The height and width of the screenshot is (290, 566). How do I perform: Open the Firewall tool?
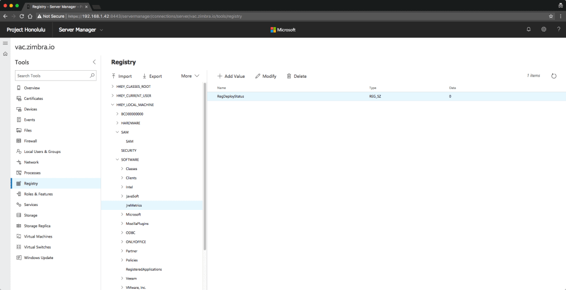click(x=30, y=141)
